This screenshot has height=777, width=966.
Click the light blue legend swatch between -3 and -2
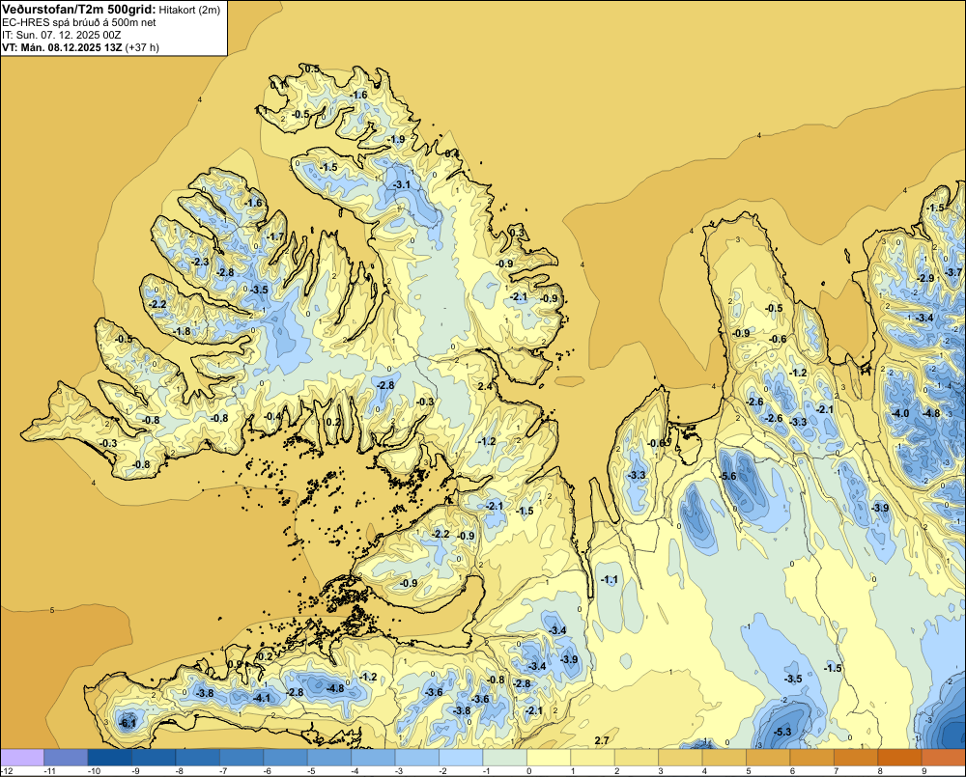coord(417,757)
